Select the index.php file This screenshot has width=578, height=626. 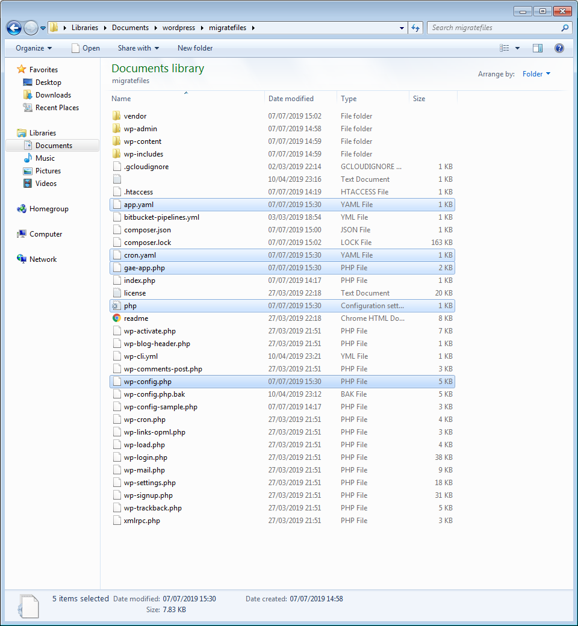(x=282, y=280)
